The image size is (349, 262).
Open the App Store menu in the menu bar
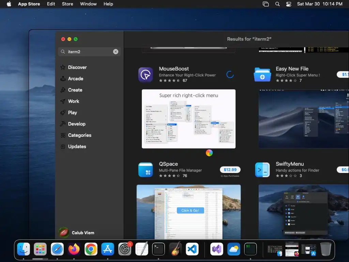(x=29, y=4)
